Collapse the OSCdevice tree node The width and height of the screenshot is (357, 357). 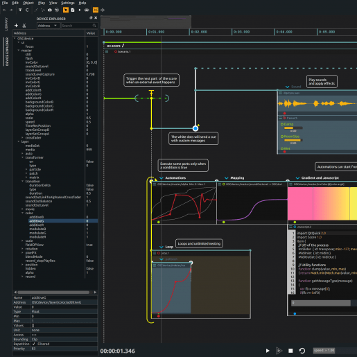[x=15, y=38]
